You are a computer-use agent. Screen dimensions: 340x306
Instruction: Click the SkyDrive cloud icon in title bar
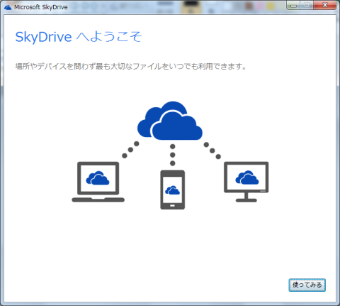coord(8,7)
